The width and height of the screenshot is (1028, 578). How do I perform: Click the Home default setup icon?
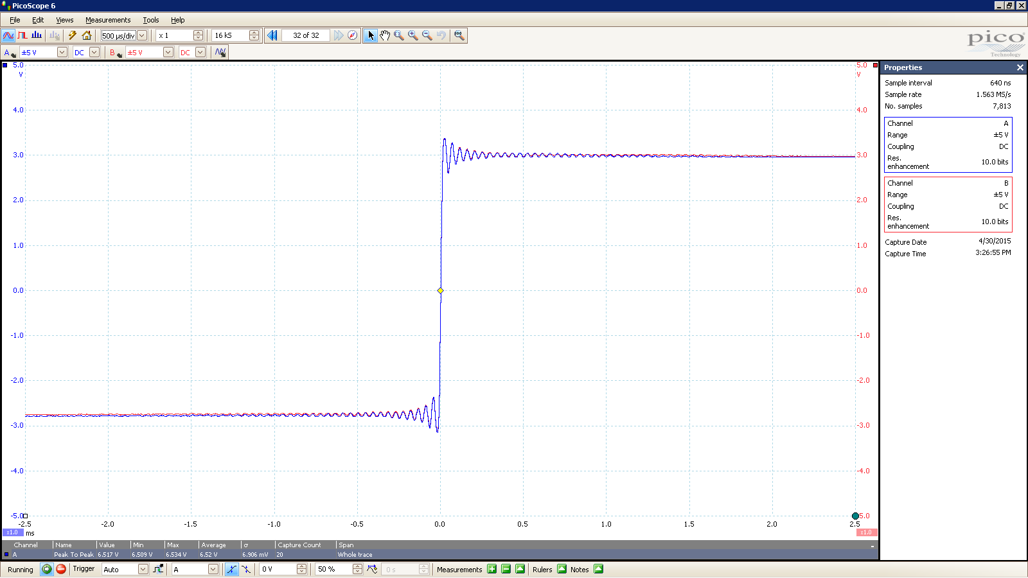tap(87, 35)
